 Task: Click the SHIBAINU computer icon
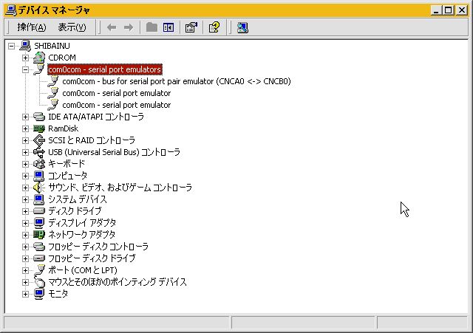point(25,46)
